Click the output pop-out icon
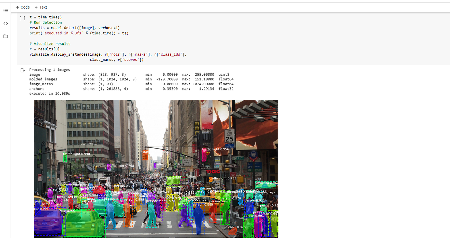450x238 pixels. tap(22, 70)
